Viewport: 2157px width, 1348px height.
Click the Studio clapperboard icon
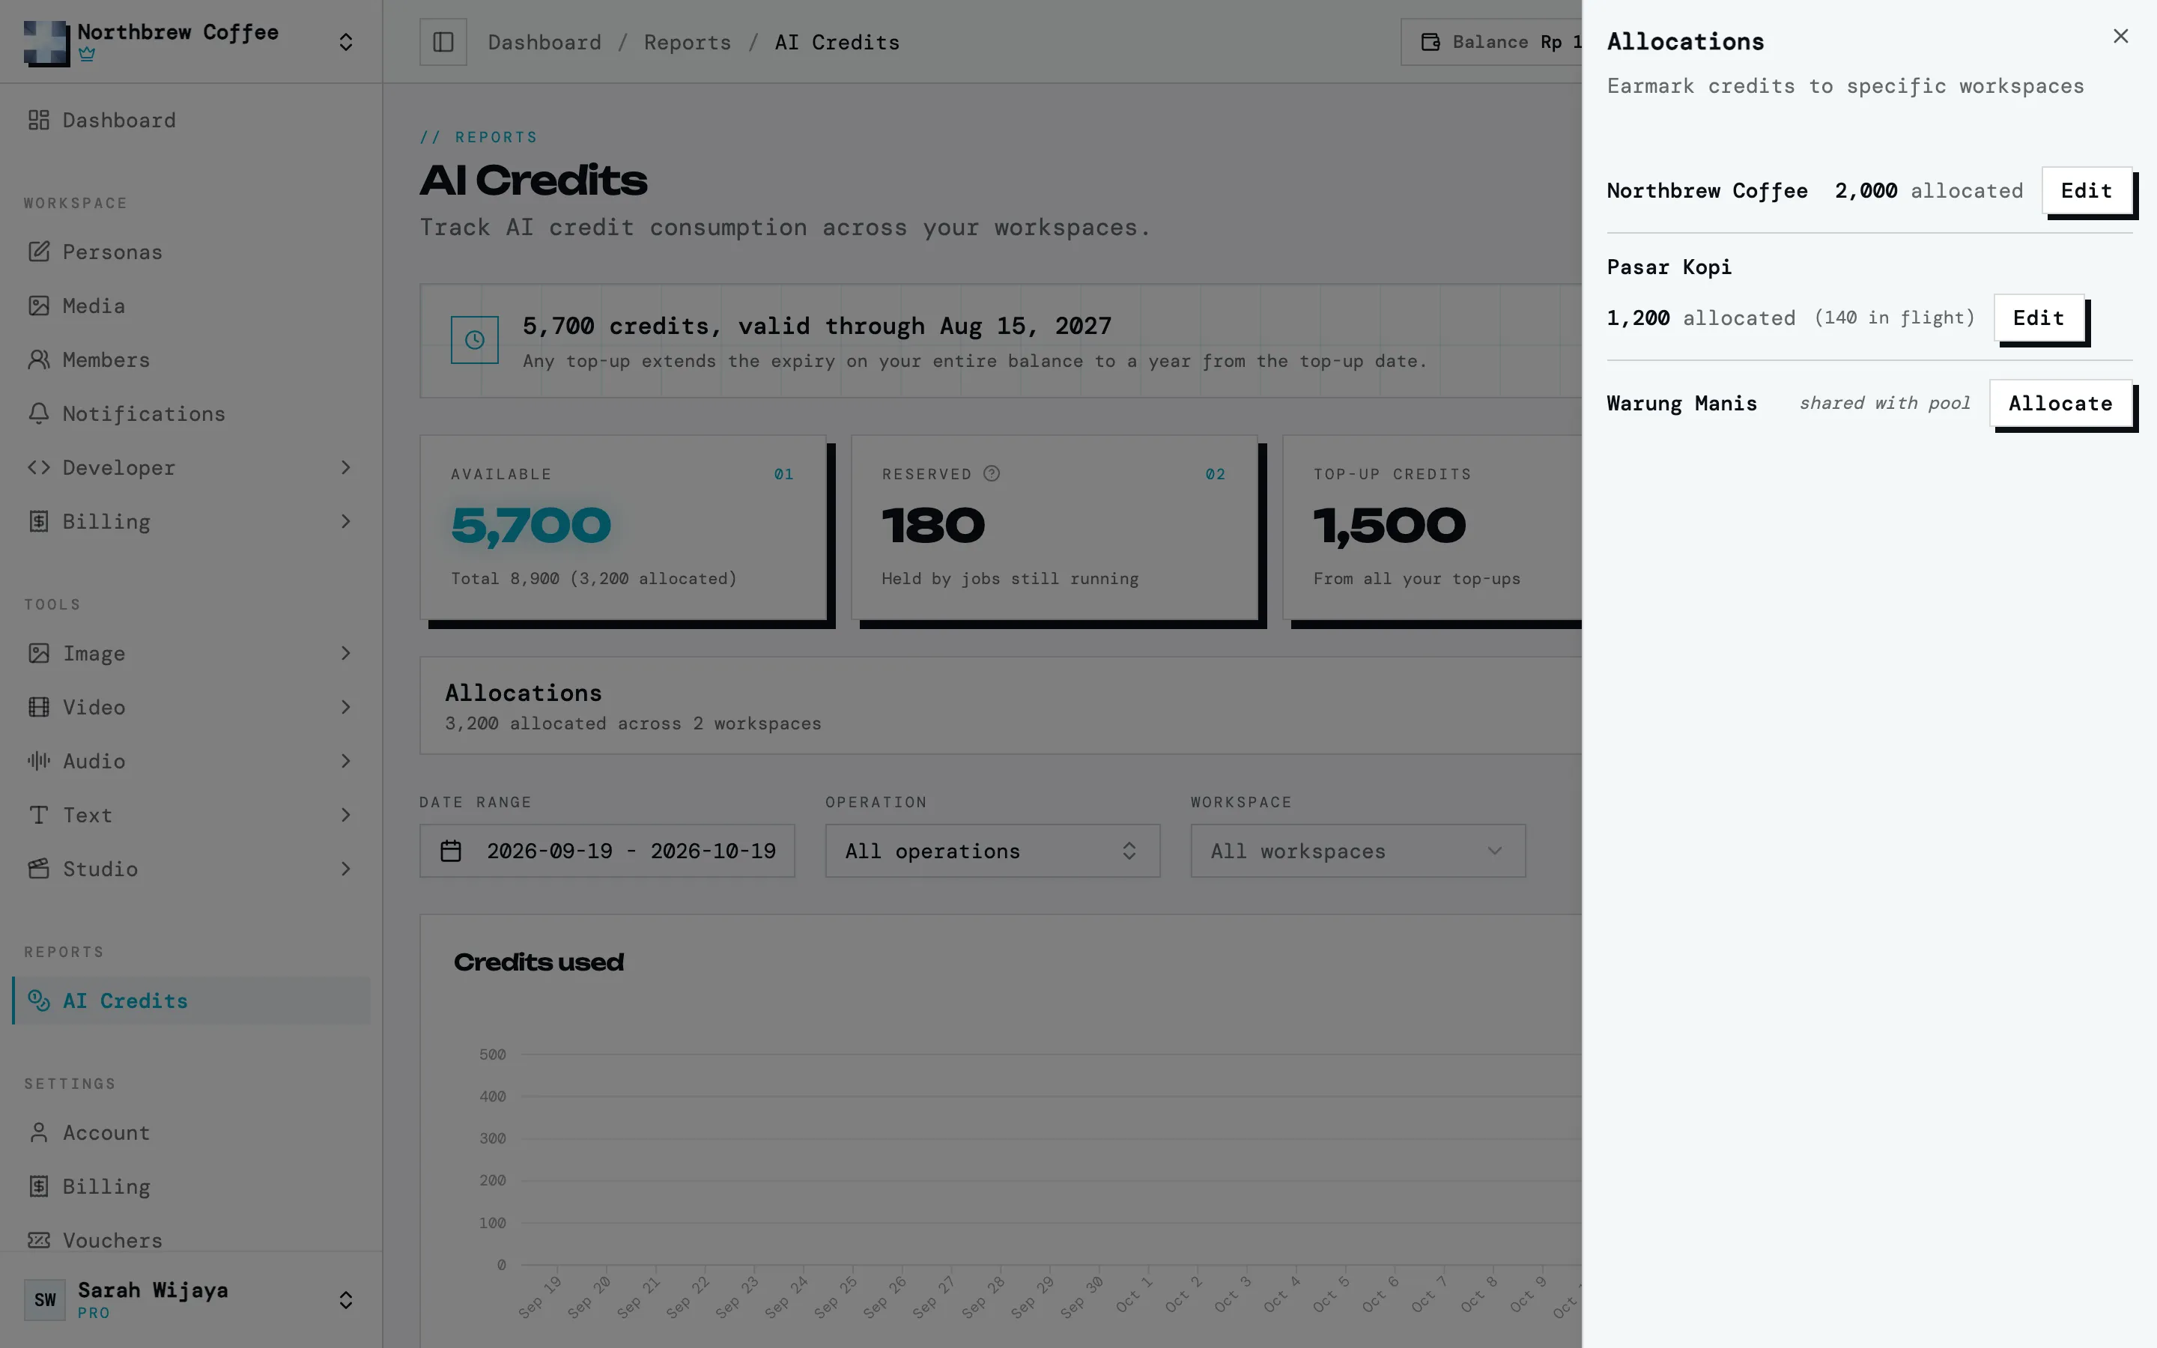click(x=38, y=869)
